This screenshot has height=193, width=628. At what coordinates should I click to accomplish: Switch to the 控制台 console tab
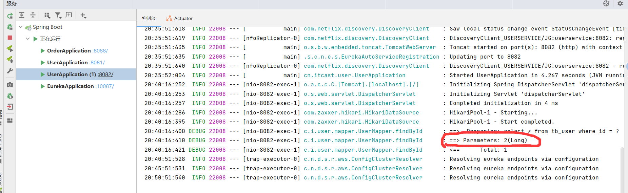(x=149, y=18)
